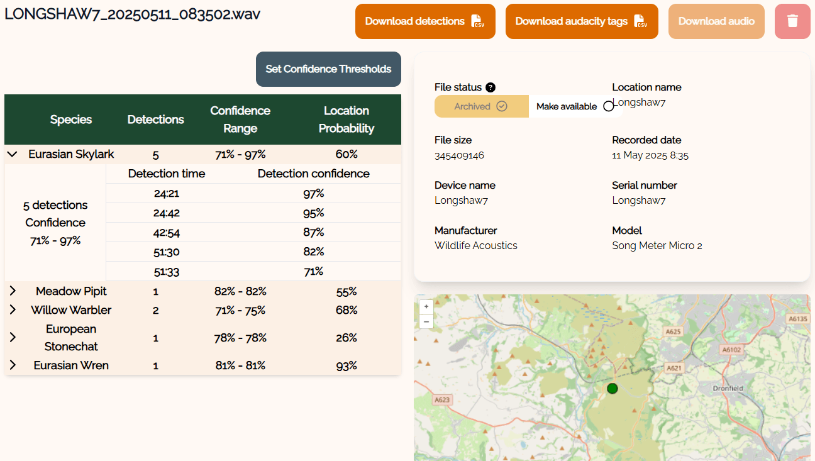Screen dimensions: 815x461
Task: Zoom out on the map
Action: click(x=426, y=321)
